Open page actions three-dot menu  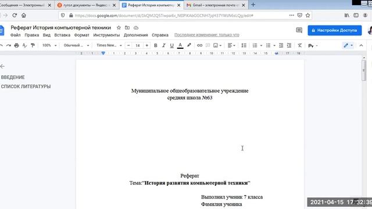(x=292, y=16)
